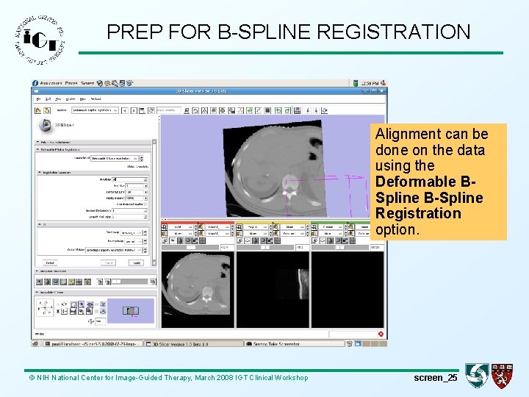Open the File menu
Screen dimensions: 529x397
38,99
